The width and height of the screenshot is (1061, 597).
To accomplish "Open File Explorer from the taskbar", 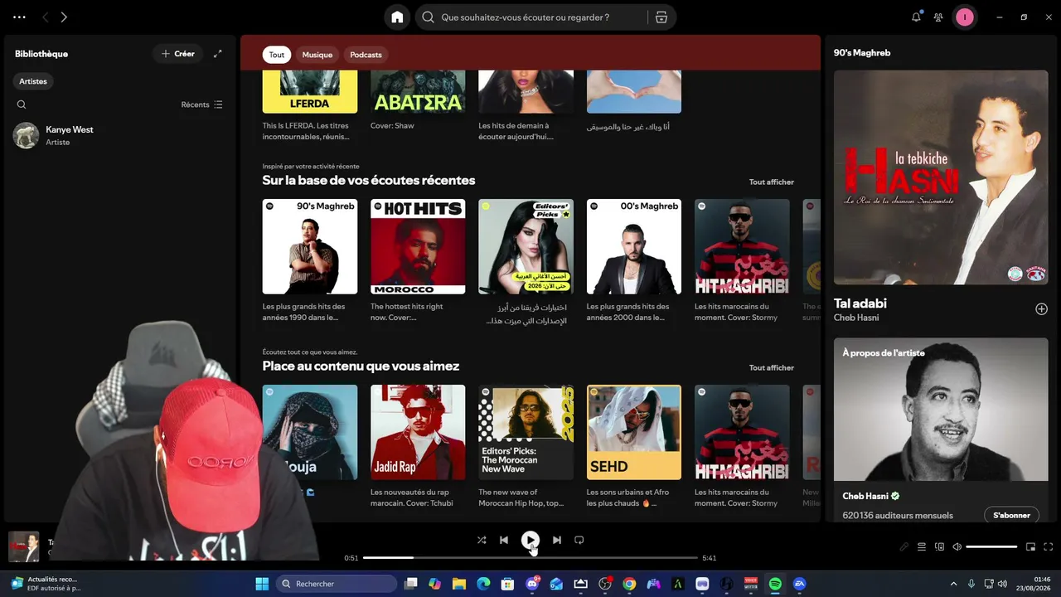I will coord(459,584).
